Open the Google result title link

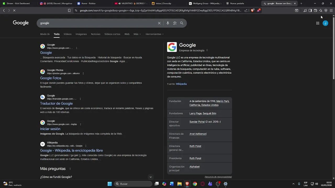pyautogui.click(x=46, y=52)
